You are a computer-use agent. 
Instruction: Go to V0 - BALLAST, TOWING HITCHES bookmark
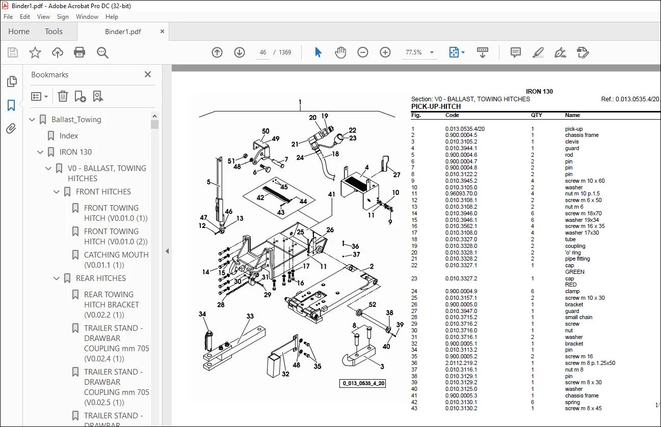click(107, 174)
